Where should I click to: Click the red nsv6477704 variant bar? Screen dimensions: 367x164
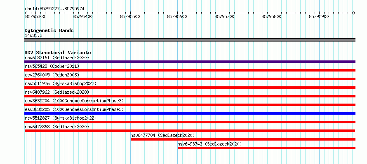click(243, 139)
